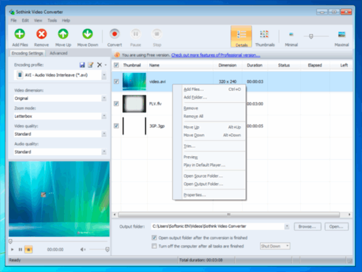The width and height of the screenshot is (362, 272).
Task: Click the red Remove toolbar icon
Action: pos(41,34)
